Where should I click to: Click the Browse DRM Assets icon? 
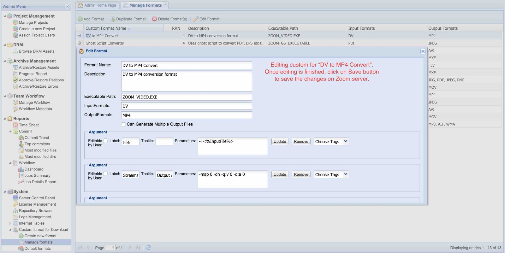tap(15, 51)
